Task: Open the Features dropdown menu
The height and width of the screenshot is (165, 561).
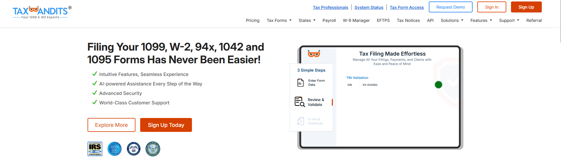Action: tap(481, 20)
